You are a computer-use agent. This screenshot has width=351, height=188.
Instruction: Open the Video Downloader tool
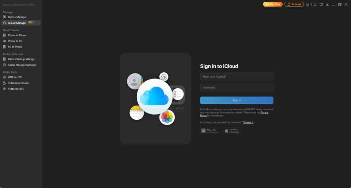(x=18, y=83)
